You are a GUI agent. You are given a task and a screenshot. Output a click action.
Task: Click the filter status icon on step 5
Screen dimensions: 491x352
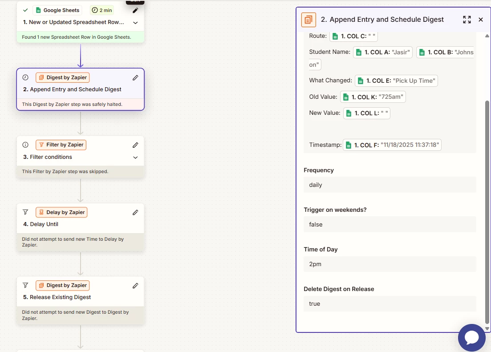pyautogui.click(x=25, y=285)
